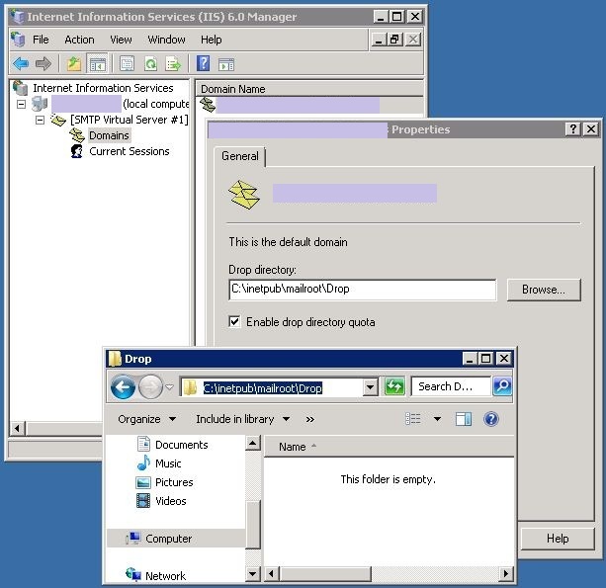Open recent pages dropdown beside Forward button
Image resolution: width=606 pixels, height=588 pixels.
[x=169, y=386]
